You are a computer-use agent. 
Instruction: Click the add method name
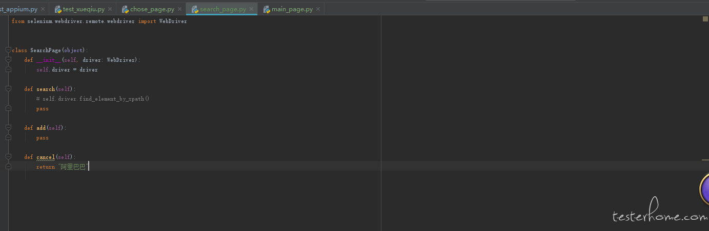click(x=41, y=128)
